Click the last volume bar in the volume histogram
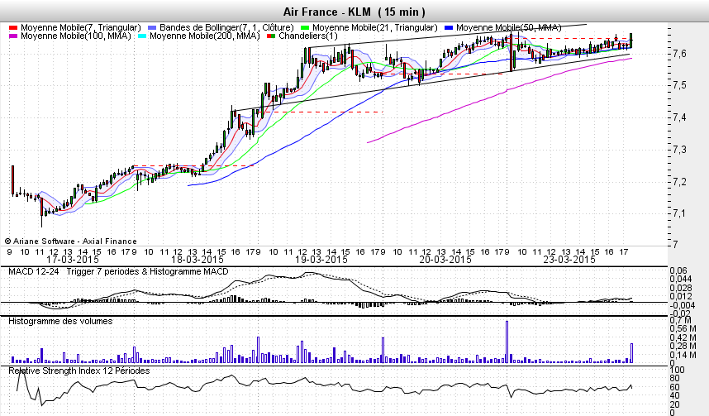Viewport: 709px width, 416px height. tap(631, 353)
